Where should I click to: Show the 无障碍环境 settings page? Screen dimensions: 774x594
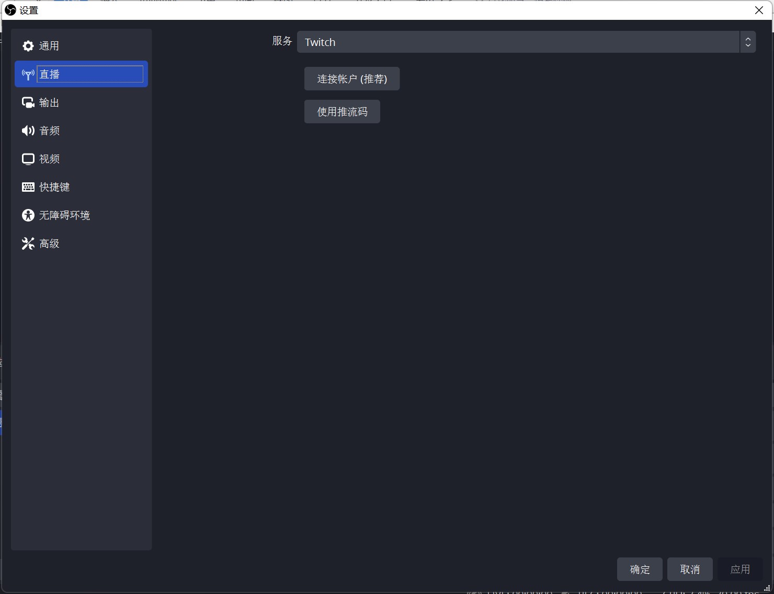click(x=81, y=215)
